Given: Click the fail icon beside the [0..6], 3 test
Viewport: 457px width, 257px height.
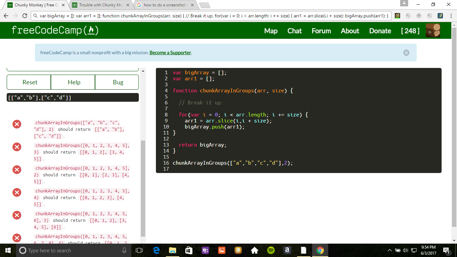Looking at the screenshot, I should [17, 215].
